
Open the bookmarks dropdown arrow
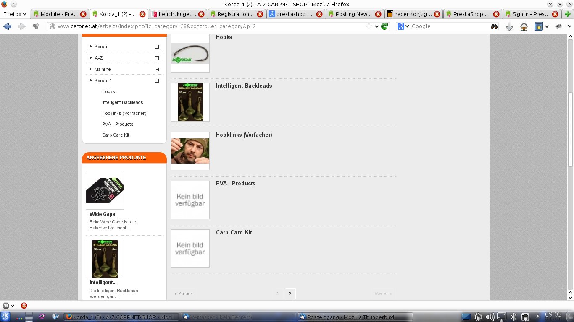tap(547, 26)
